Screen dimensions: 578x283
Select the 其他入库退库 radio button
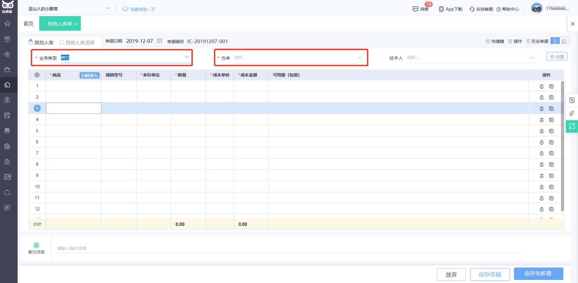[x=62, y=42]
